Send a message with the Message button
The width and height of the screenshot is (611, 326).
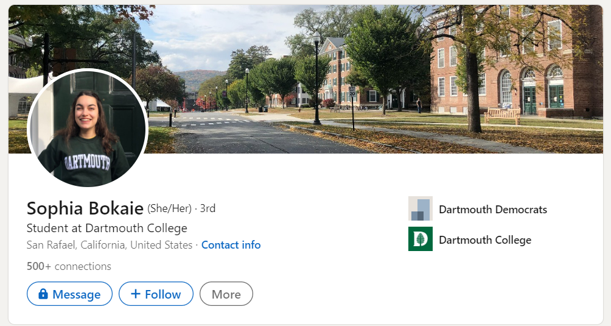(x=69, y=294)
